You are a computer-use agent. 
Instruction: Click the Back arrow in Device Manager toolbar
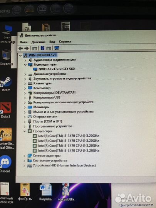(x=20, y=49)
